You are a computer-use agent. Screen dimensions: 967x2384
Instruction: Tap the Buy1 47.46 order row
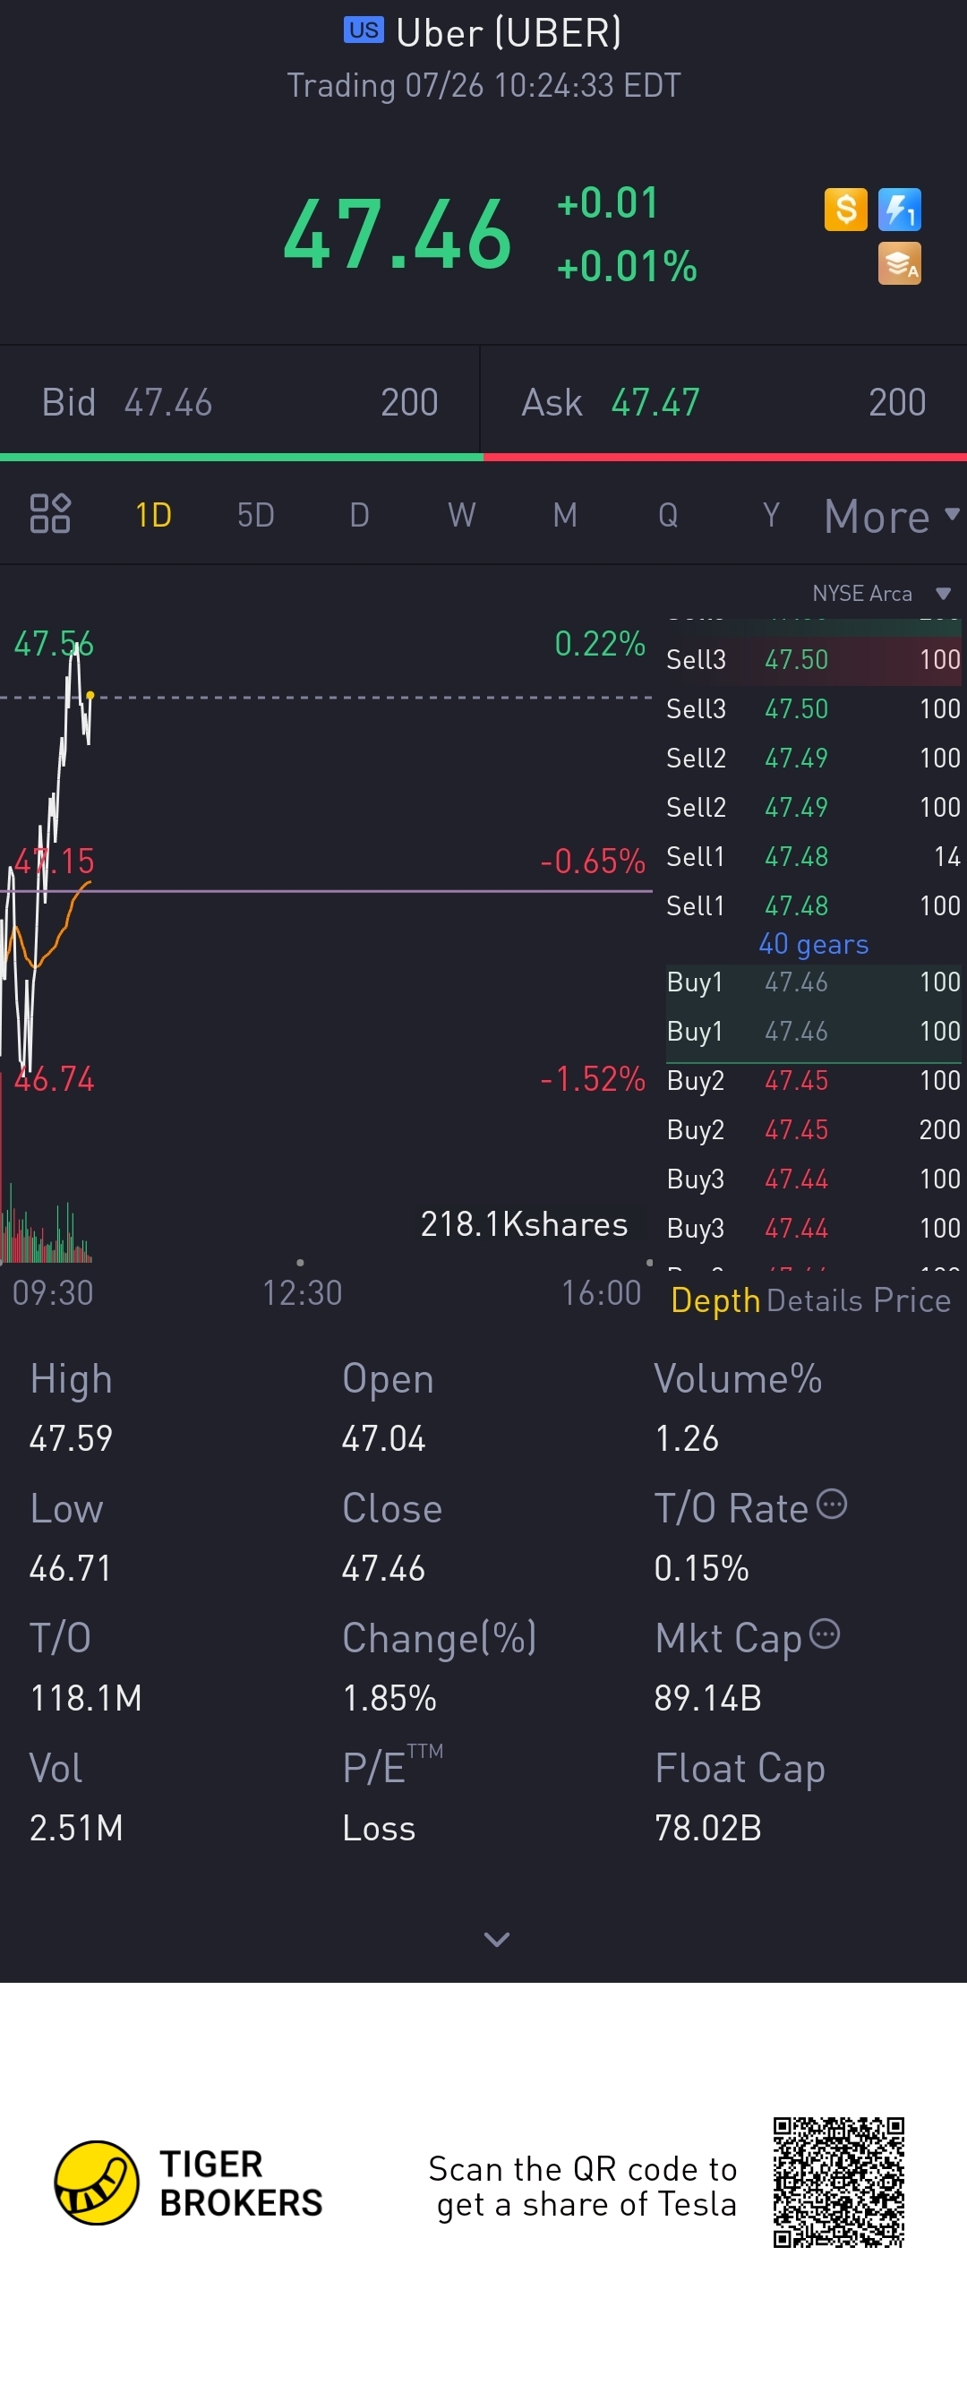click(813, 982)
